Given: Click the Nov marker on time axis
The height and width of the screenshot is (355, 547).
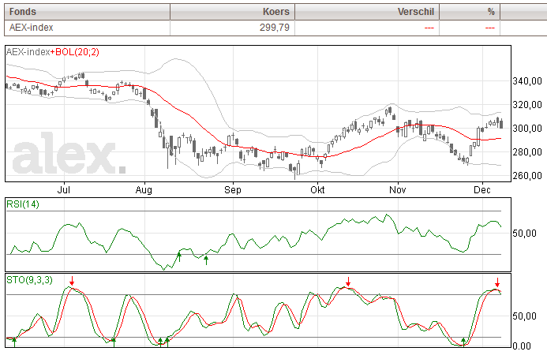Looking at the screenshot, I should [398, 190].
